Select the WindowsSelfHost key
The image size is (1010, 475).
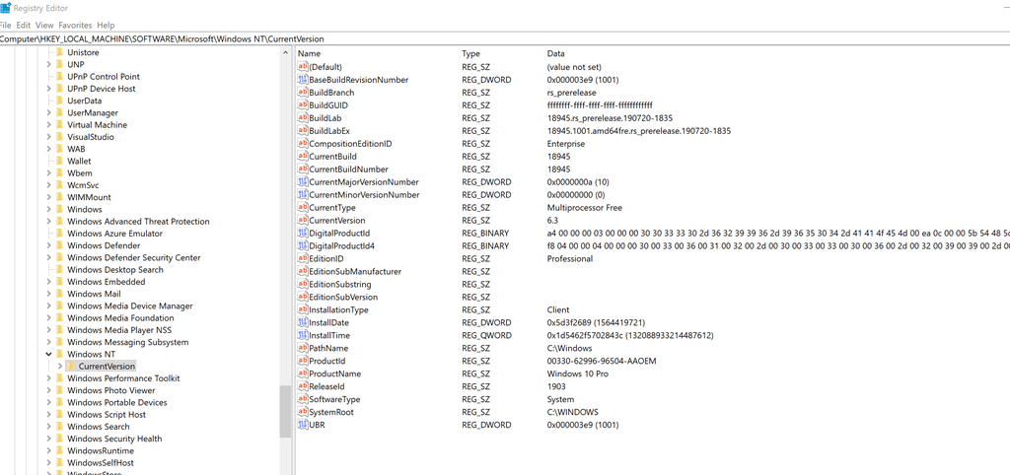101,463
